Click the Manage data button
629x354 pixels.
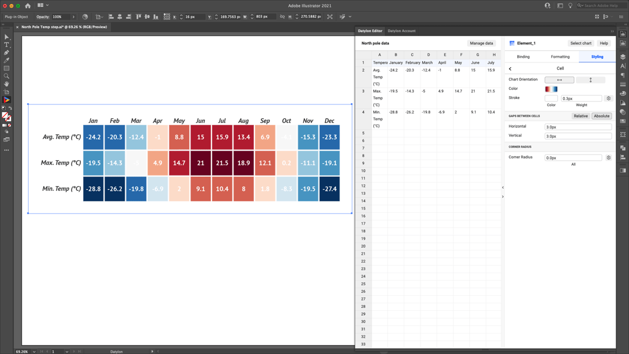point(481,43)
